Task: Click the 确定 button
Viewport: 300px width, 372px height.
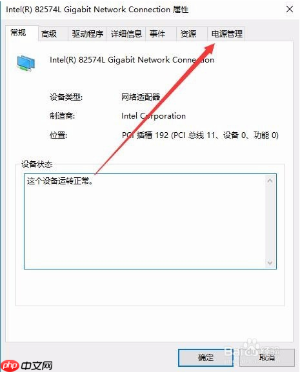Action: (x=206, y=358)
